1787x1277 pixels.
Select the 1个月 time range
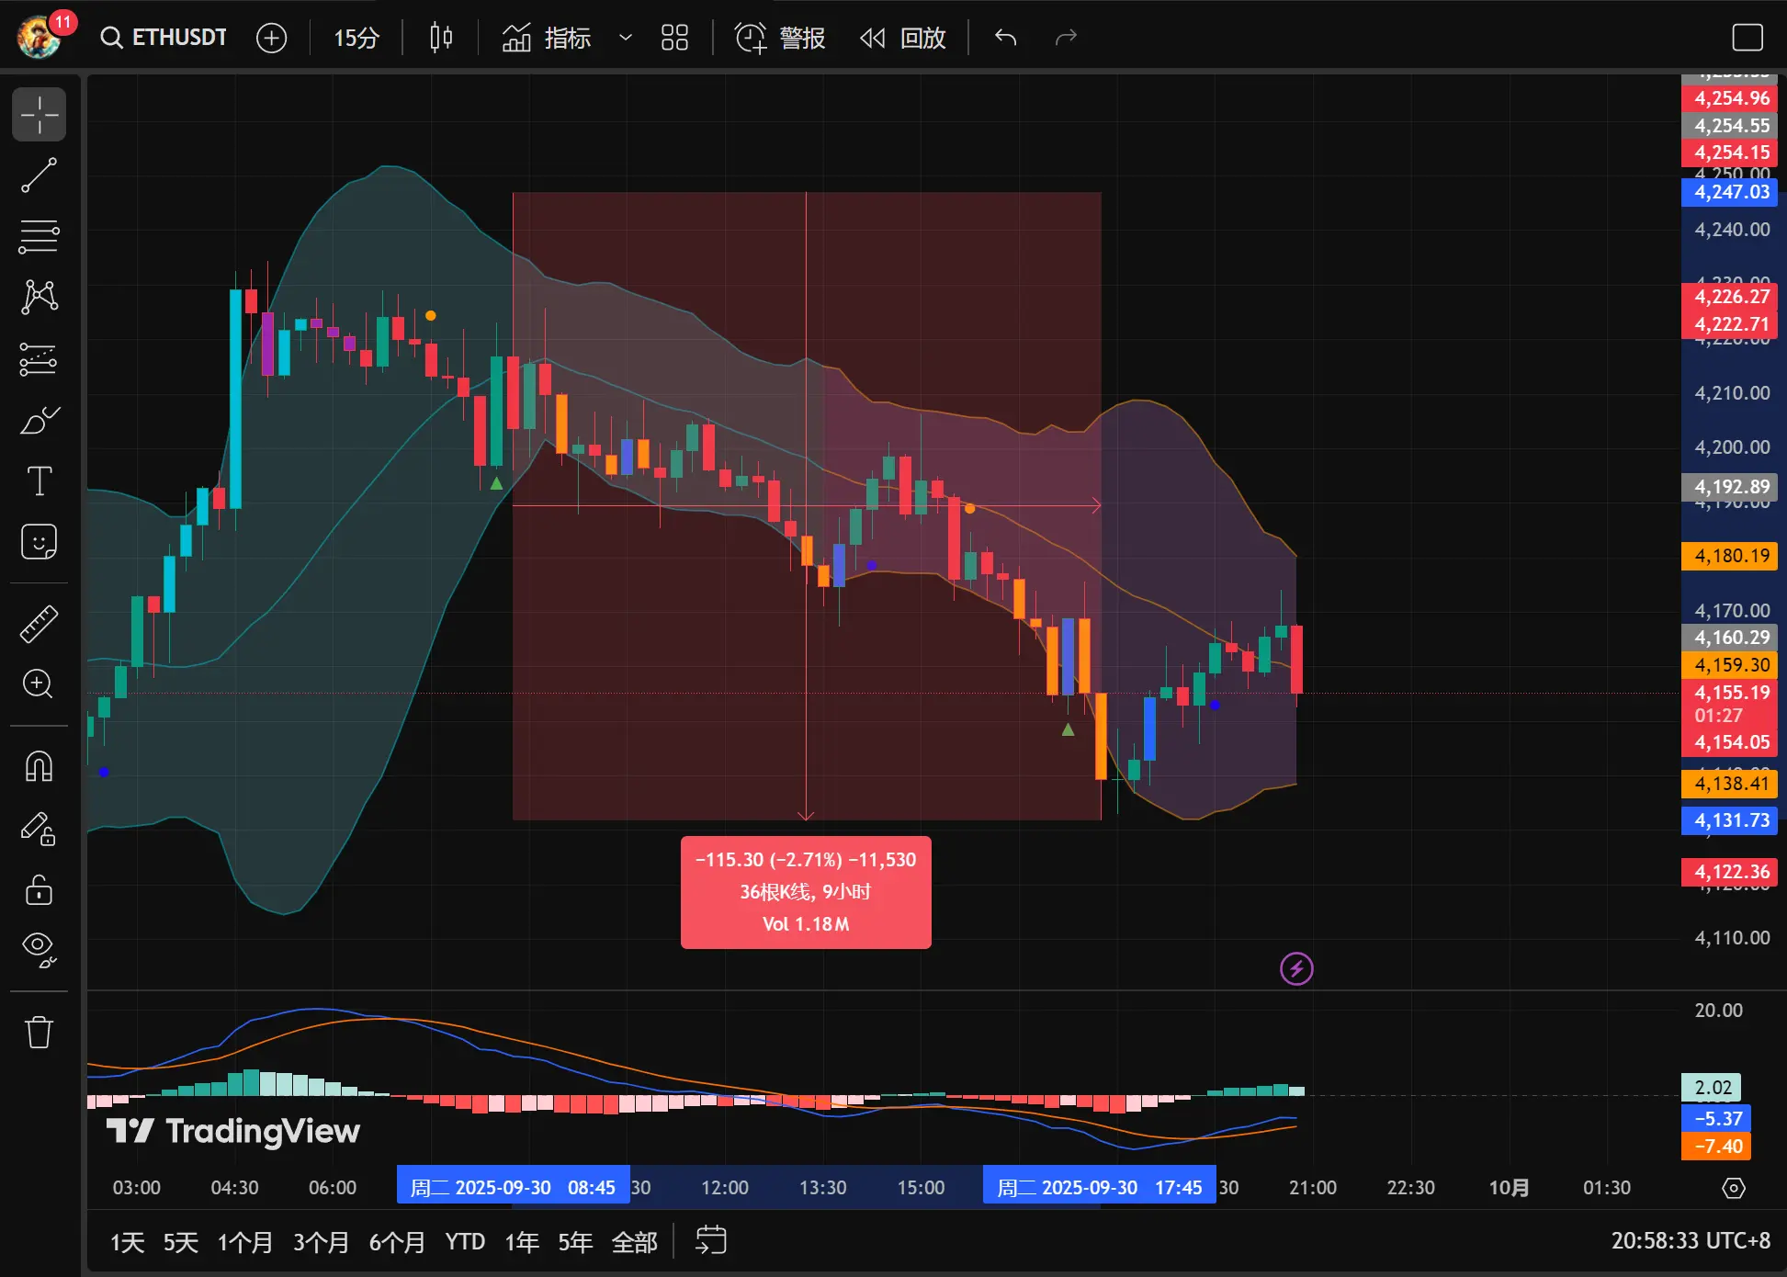245,1242
